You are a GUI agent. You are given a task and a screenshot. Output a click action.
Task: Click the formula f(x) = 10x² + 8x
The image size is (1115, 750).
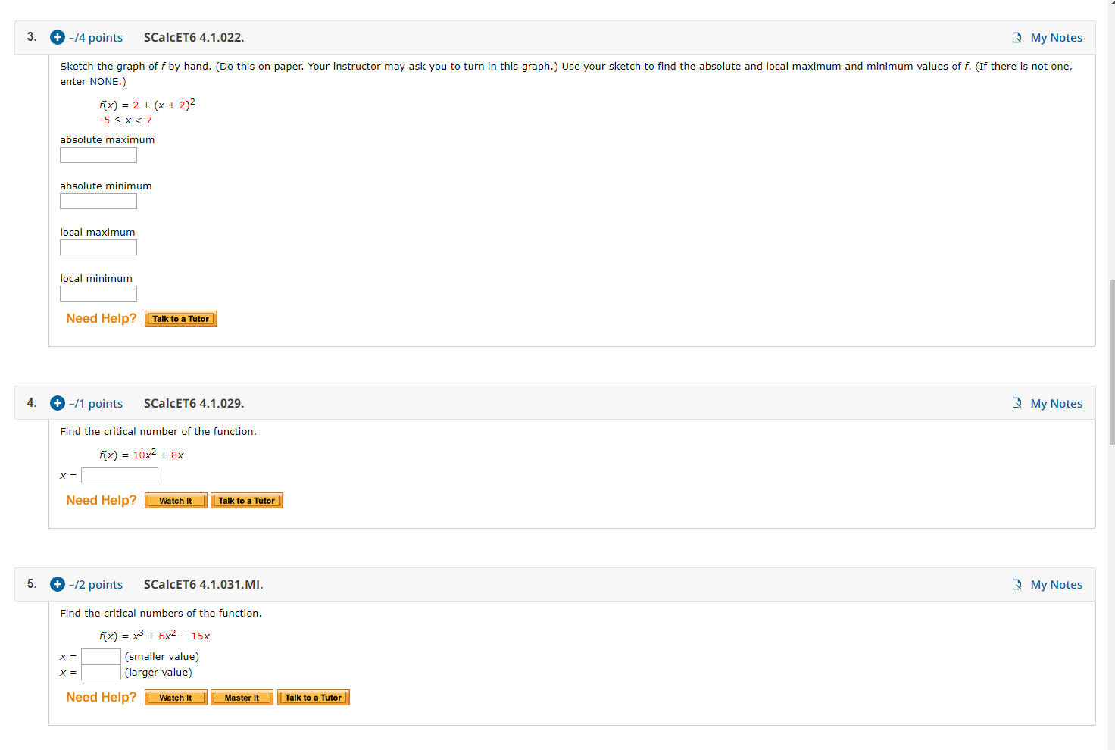(x=142, y=454)
